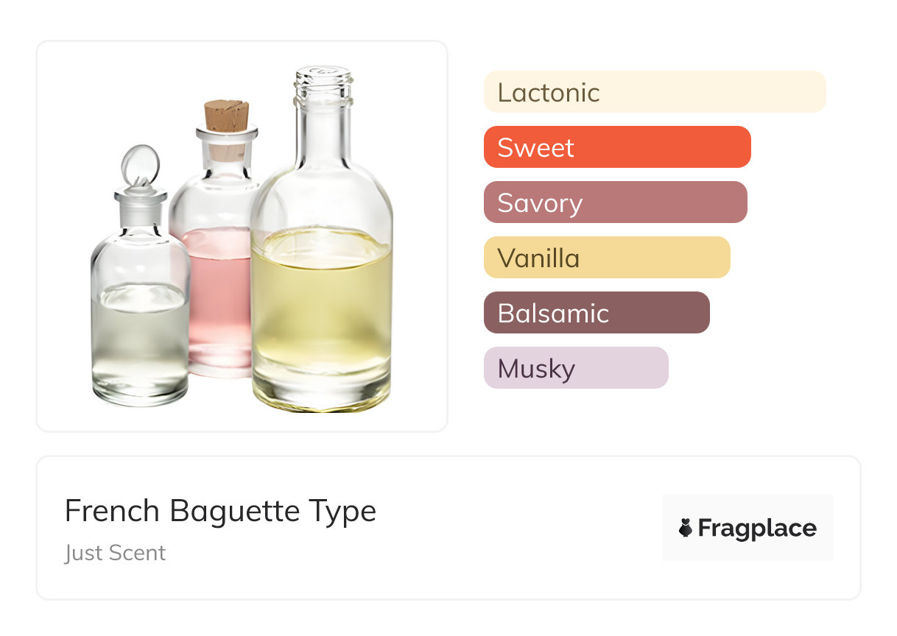Select the pink liquid in middle bottle
897x636 pixels.
tap(219, 294)
